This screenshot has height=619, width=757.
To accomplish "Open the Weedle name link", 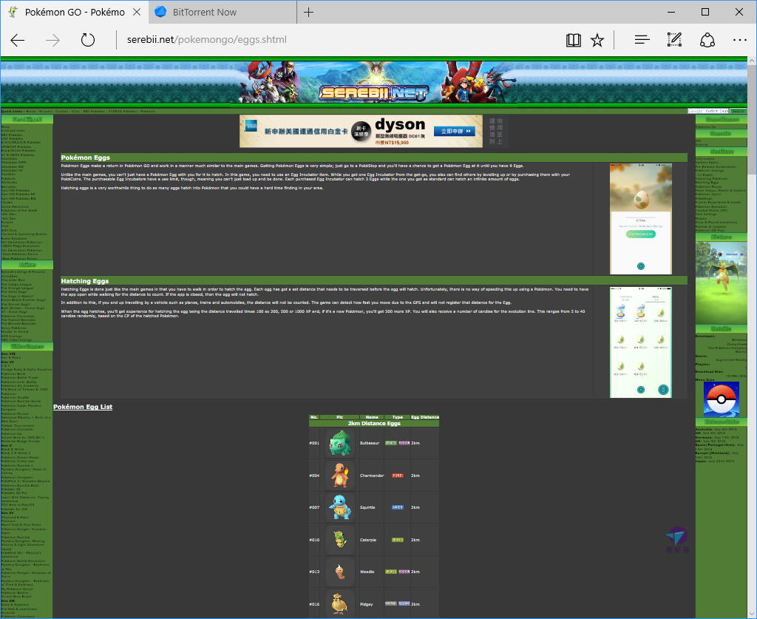I will tap(367, 572).
